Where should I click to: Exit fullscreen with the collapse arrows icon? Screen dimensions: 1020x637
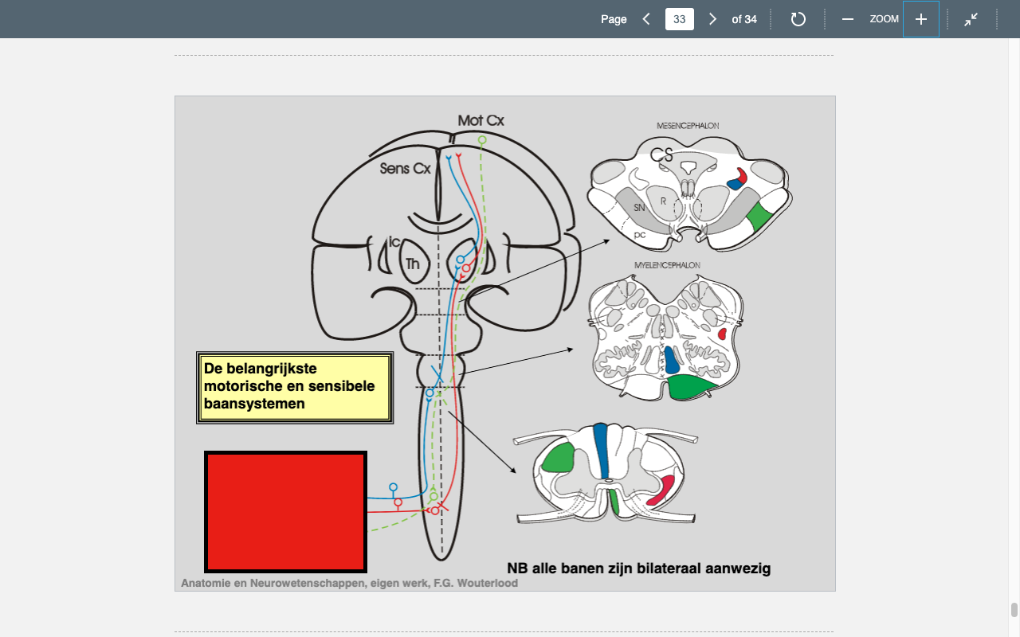pos(971,19)
